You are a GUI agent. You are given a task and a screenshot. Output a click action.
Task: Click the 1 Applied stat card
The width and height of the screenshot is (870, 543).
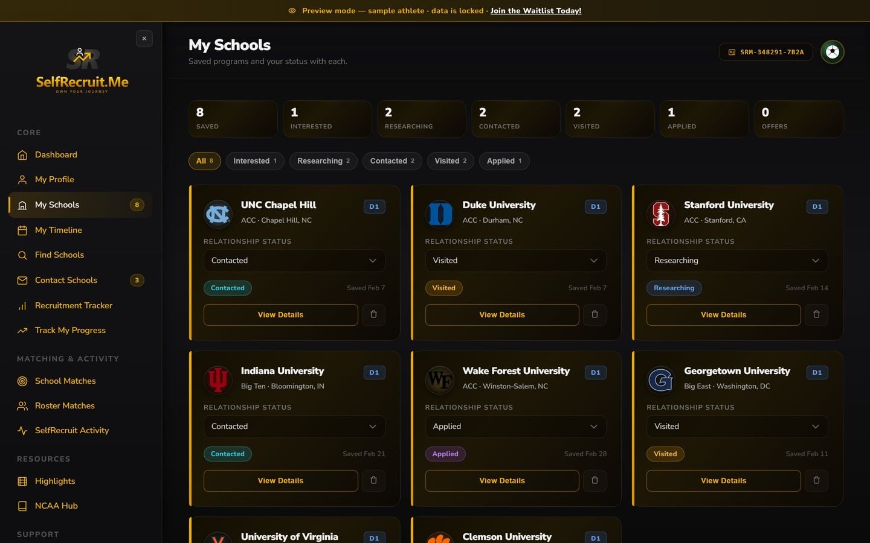point(704,119)
